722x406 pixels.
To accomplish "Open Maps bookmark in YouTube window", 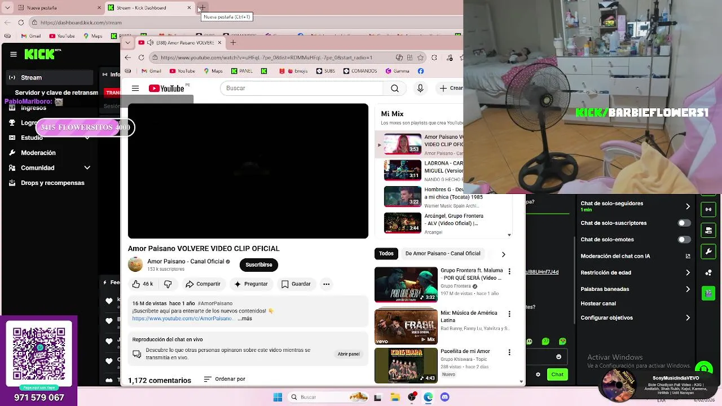I will (x=213, y=71).
